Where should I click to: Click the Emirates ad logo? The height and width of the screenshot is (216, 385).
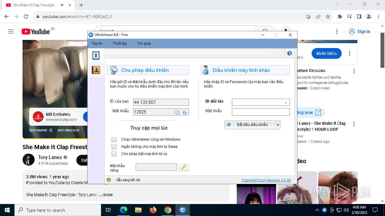click(x=38, y=117)
